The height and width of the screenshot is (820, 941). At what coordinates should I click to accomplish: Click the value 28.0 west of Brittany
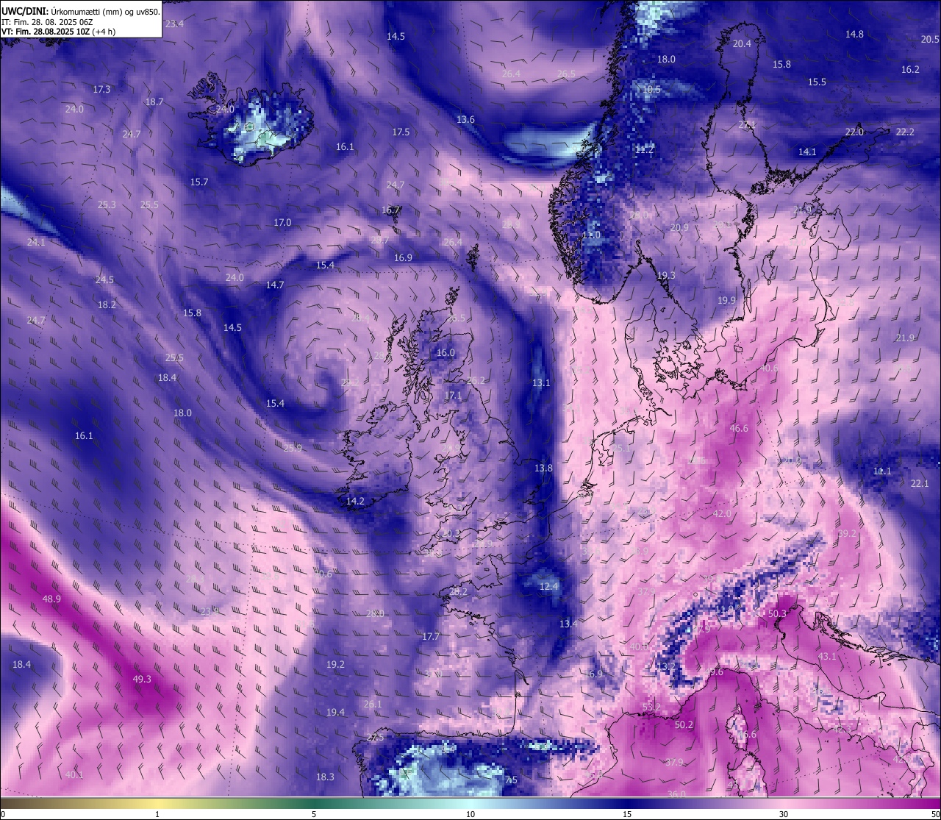(375, 613)
